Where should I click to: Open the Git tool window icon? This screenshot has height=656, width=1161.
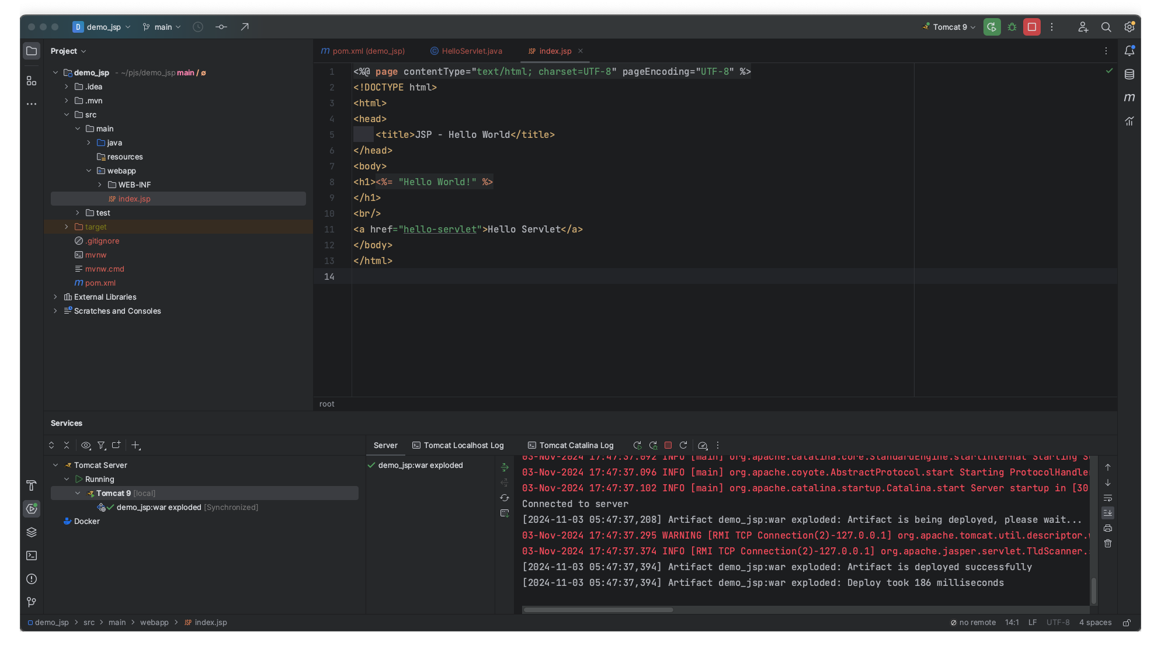pos(32,602)
